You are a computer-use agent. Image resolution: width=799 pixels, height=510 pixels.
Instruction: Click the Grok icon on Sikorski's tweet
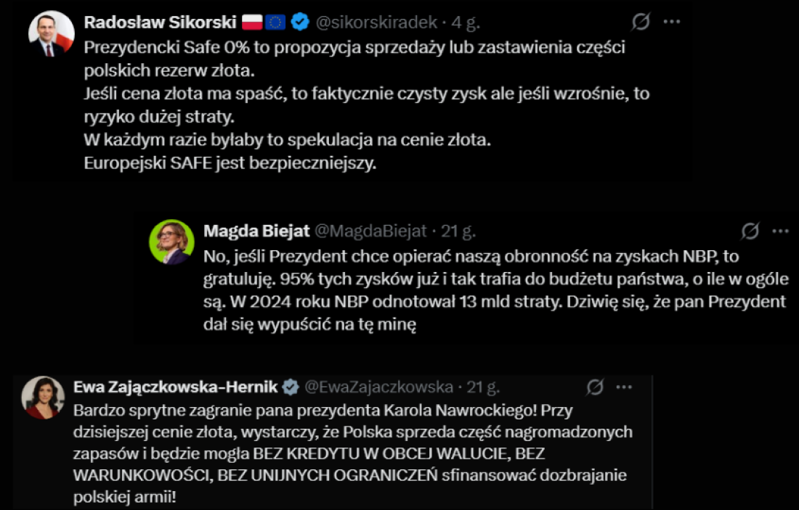pos(640,22)
